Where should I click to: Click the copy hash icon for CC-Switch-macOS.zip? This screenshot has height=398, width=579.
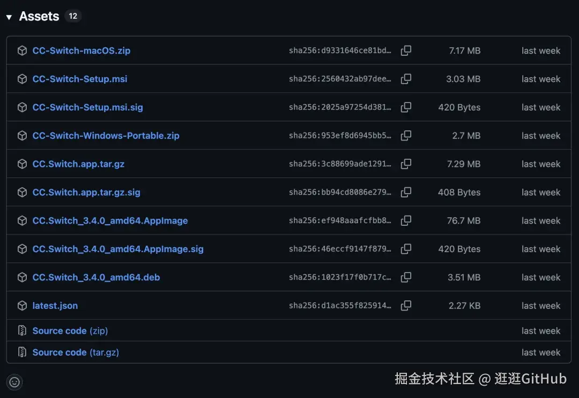[406, 50]
